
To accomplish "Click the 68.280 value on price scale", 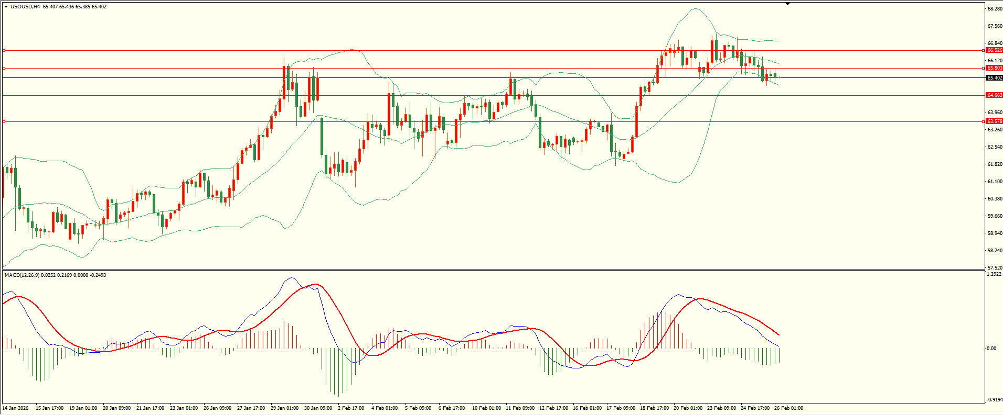I will (x=995, y=9).
